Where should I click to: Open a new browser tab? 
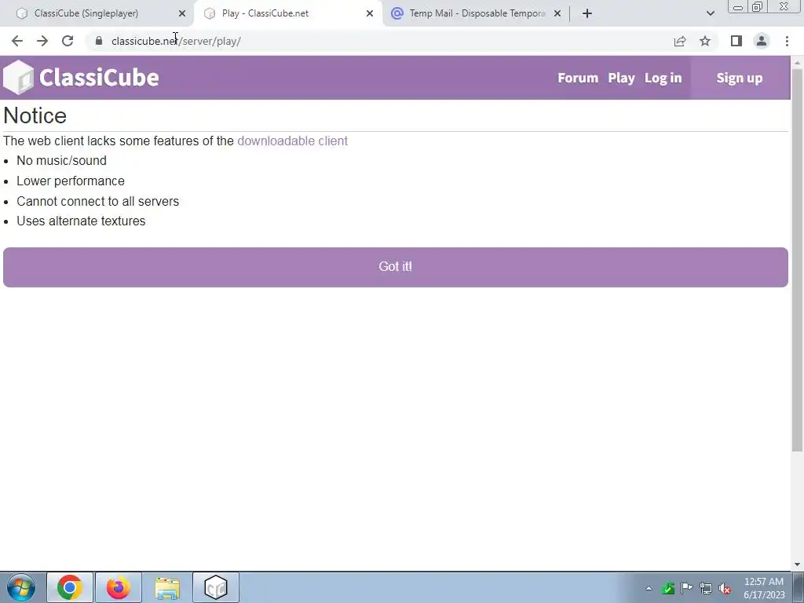pyautogui.click(x=587, y=13)
